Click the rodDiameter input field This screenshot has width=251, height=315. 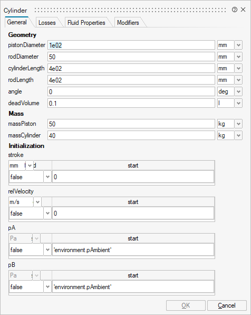(x=131, y=57)
